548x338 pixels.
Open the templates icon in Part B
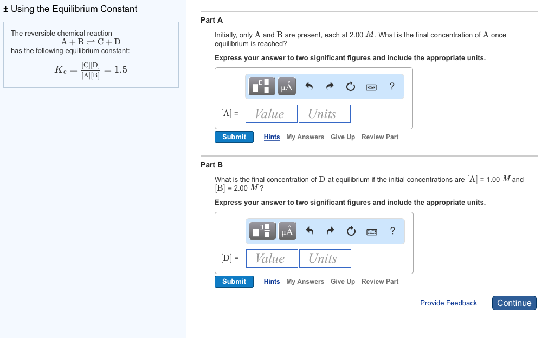click(x=263, y=231)
